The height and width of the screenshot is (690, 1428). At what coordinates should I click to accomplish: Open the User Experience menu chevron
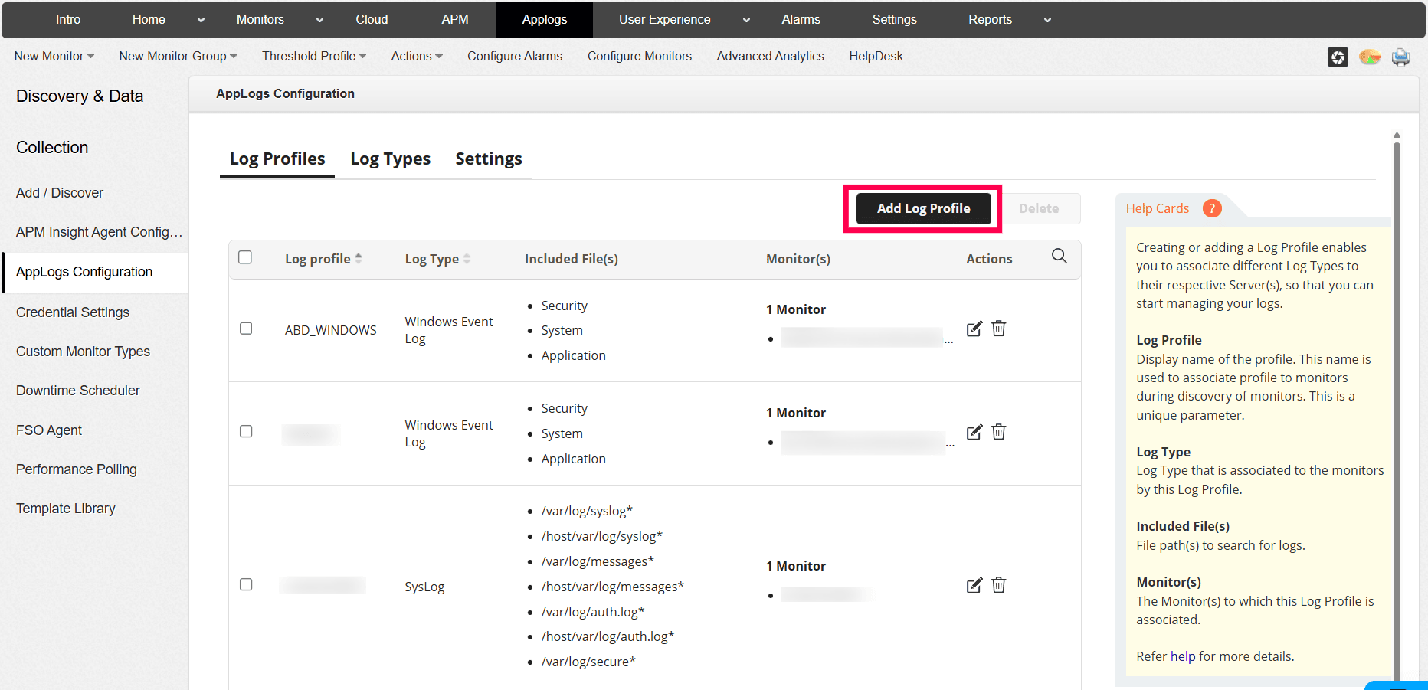(x=746, y=20)
